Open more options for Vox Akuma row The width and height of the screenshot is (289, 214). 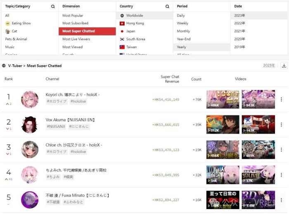pyautogui.click(x=281, y=125)
